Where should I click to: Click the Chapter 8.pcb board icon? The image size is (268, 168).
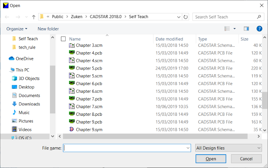tap(72, 114)
